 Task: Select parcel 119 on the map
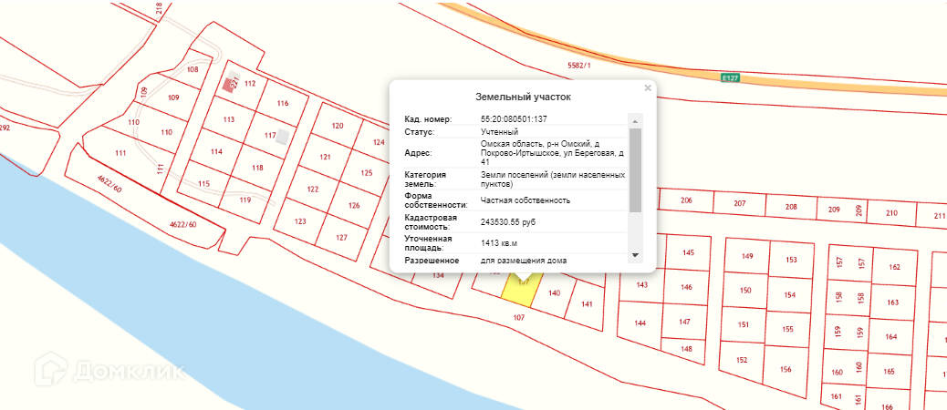(x=245, y=200)
